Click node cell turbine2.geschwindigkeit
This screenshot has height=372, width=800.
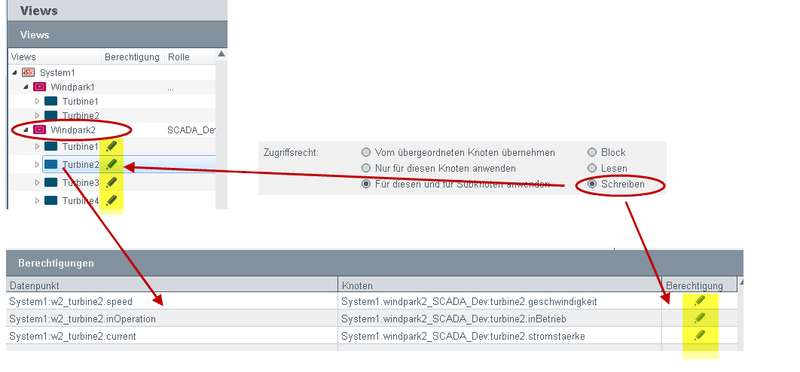499,301
